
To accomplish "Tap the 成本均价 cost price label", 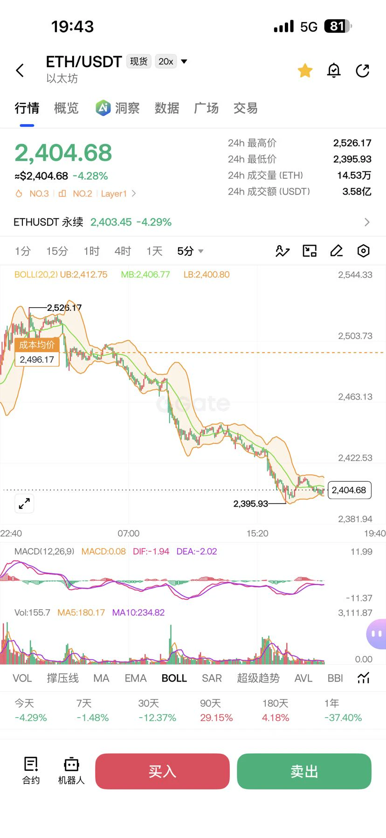I will pos(37,345).
